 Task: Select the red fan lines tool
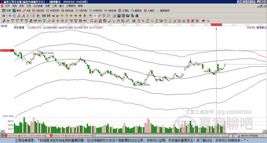tap(96, 21)
